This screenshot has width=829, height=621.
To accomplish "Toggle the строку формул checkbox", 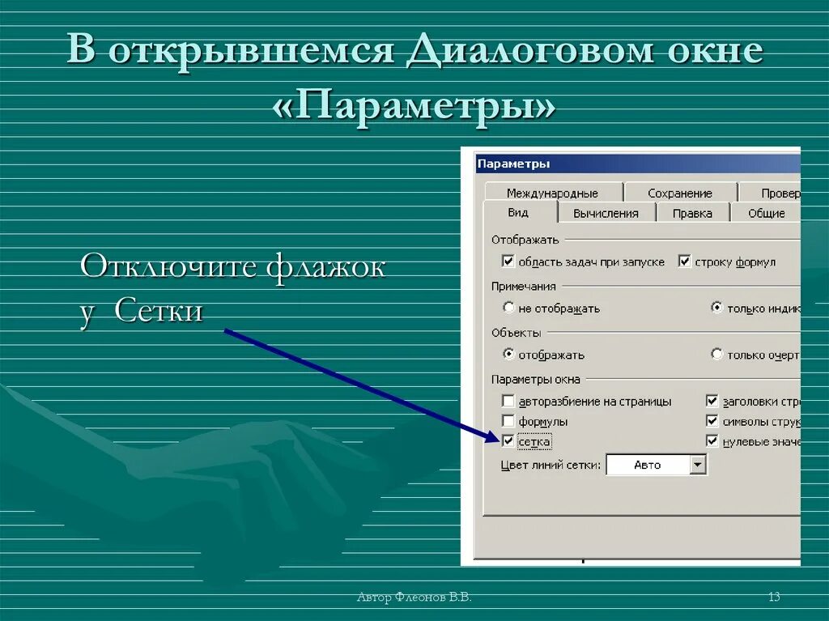I will click(x=684, y=261).
